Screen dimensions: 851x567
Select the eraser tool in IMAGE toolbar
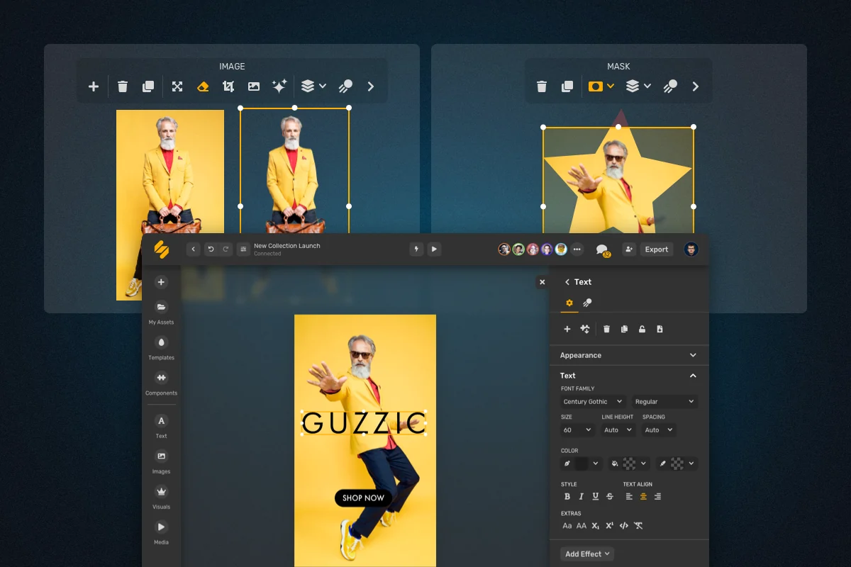[x=203, y=86]
